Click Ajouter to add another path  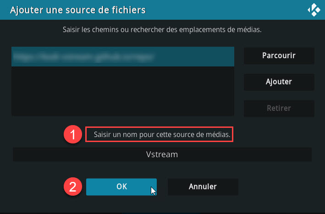point(279,82)
